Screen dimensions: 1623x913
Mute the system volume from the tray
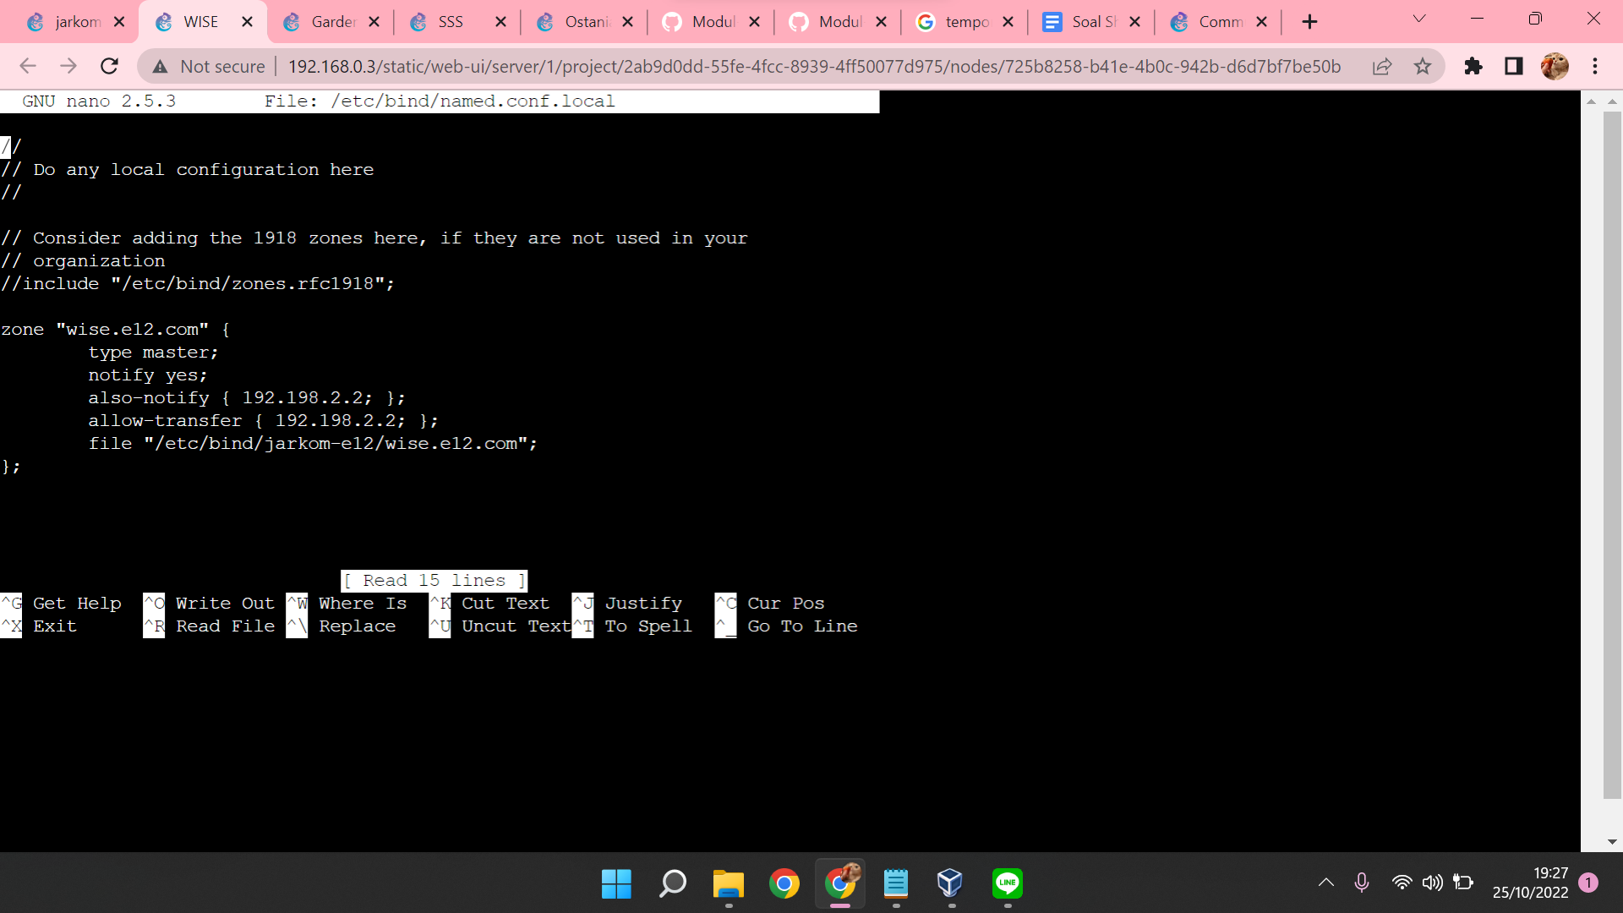1432,882
